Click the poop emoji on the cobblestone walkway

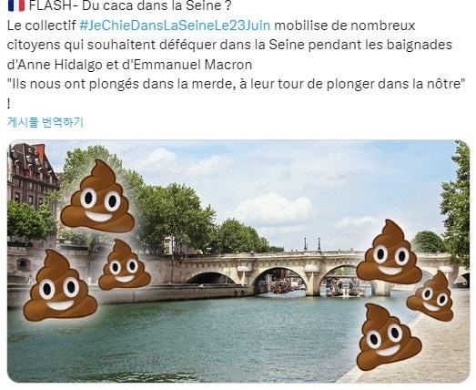pyautogui.click(x=388, y=337)
